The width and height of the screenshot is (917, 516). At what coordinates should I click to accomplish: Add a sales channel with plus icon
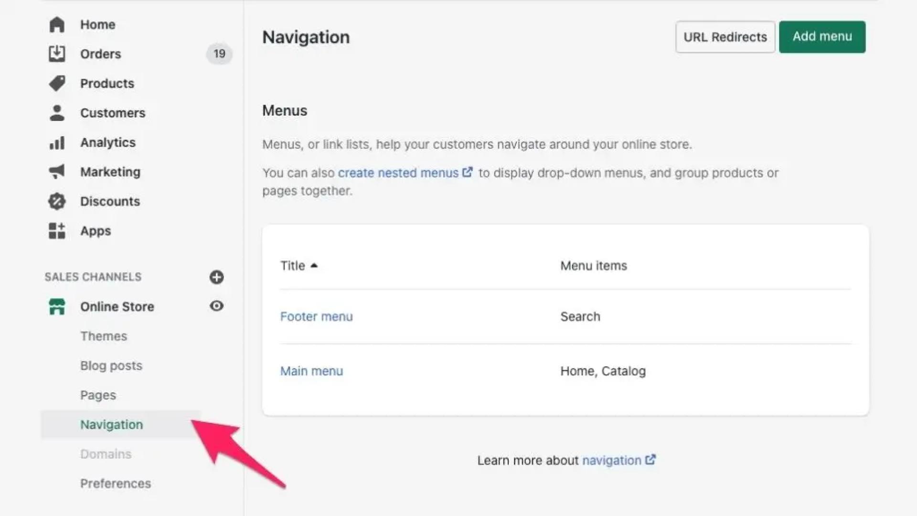coord(217,277)
